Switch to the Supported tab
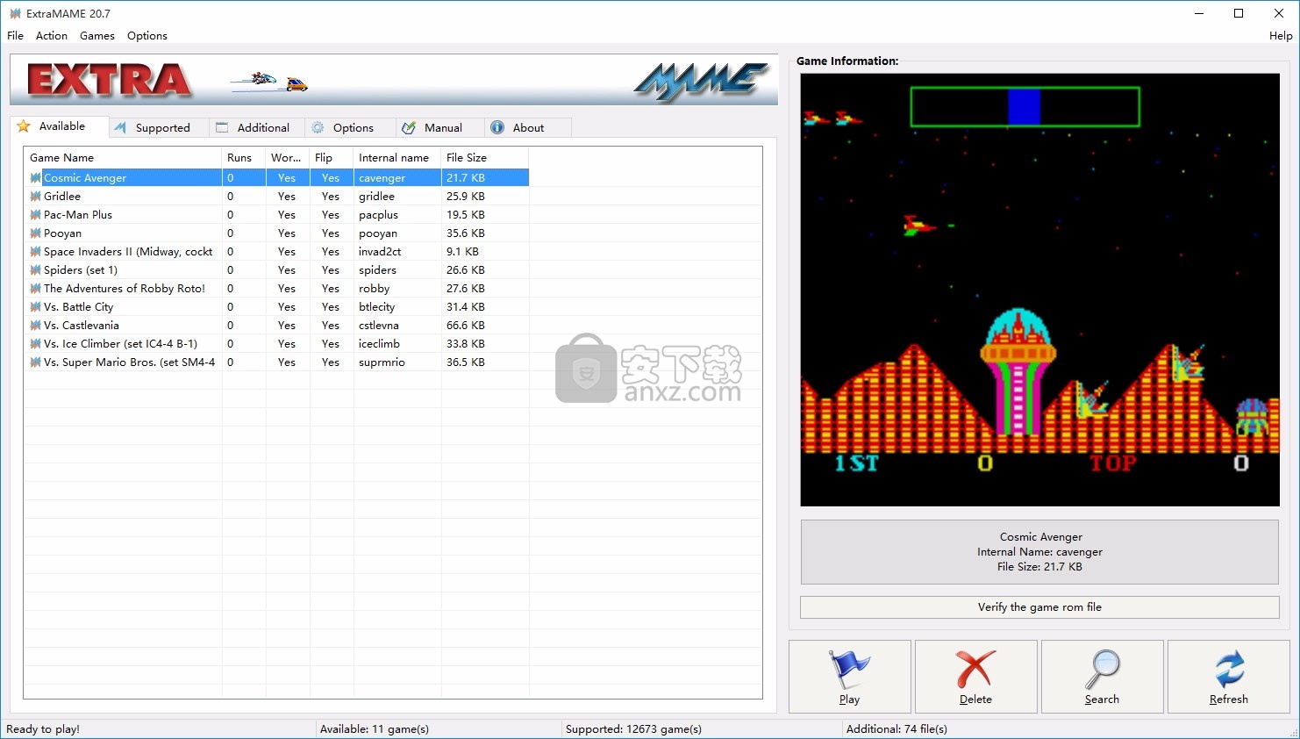This screenshot has width=1300, height=739. (x=160, y=127)
